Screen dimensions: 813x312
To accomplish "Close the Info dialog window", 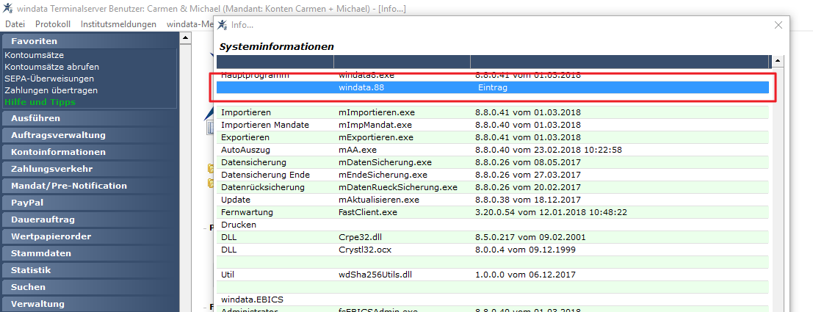I will coord(778,25).
